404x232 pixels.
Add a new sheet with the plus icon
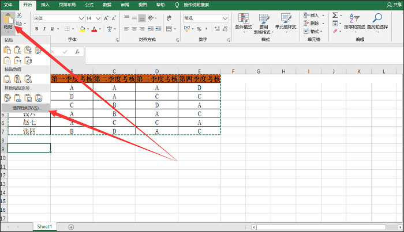pyautogui.click(x=71, y=227)
